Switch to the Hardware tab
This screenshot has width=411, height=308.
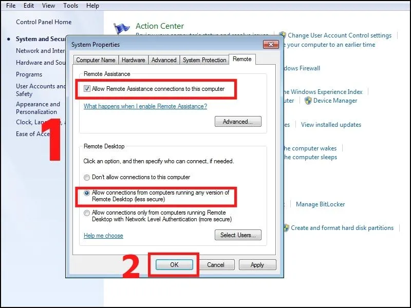(x=134, y=60)
